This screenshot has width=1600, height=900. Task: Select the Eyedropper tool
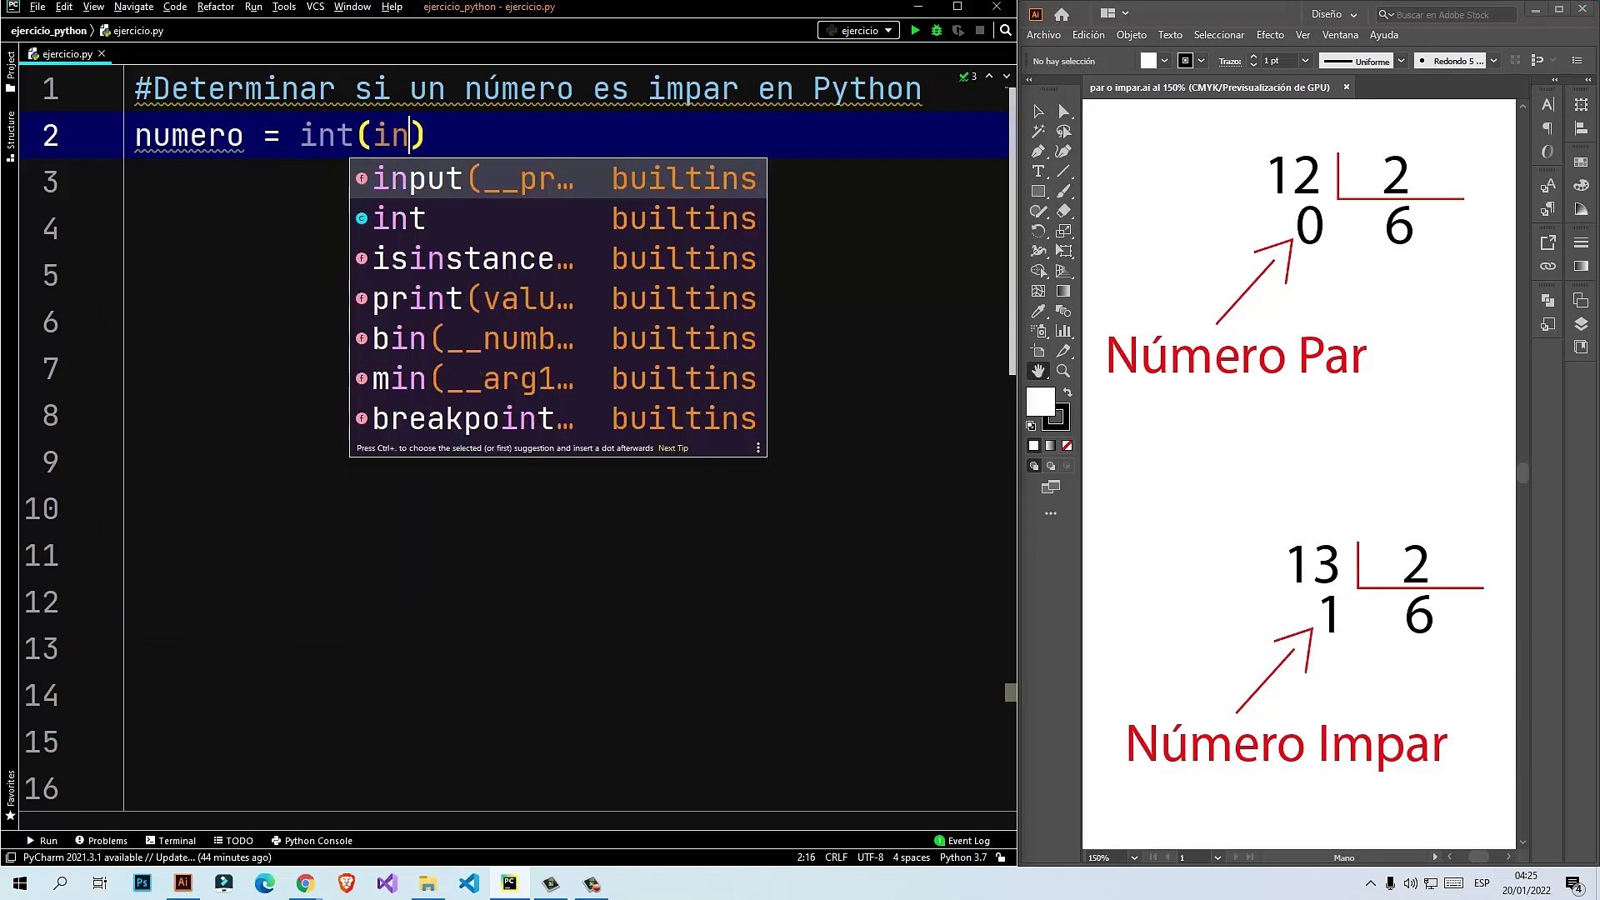1038,312
